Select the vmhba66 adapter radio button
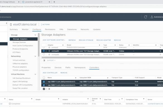The image size is (163, 109). coord(44,54)
